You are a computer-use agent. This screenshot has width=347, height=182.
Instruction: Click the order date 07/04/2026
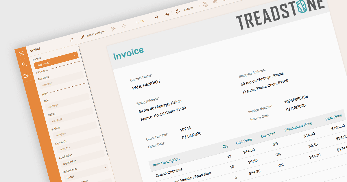click(192, 135)
